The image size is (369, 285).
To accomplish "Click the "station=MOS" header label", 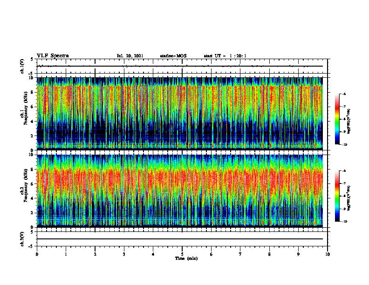I will pyautogui.click(x=173, y=56).
